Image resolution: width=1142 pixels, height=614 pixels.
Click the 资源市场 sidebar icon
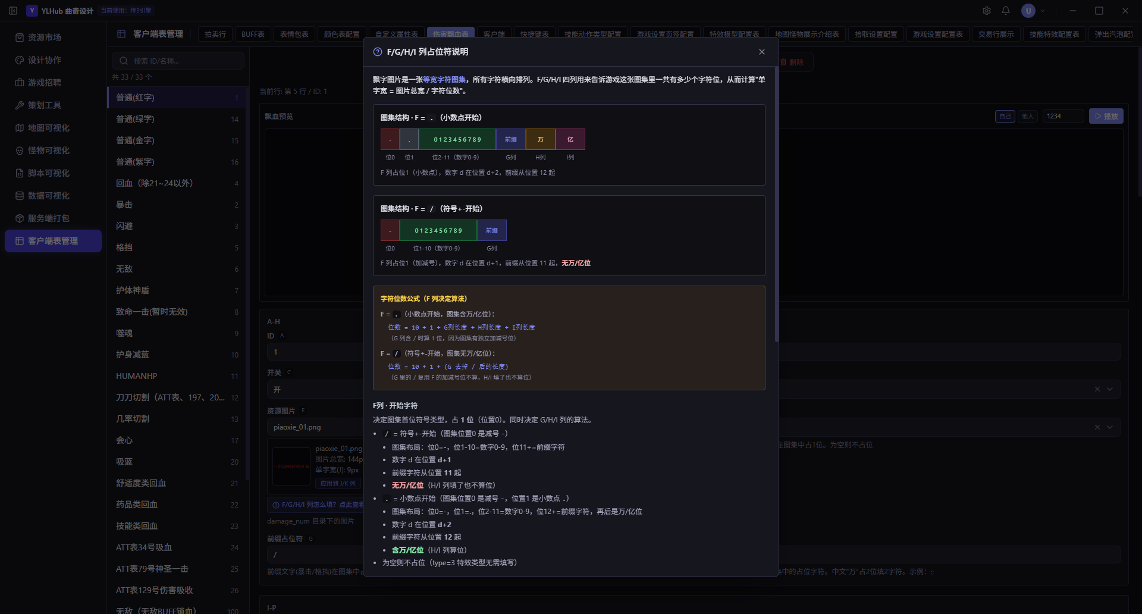click(20, 37)
